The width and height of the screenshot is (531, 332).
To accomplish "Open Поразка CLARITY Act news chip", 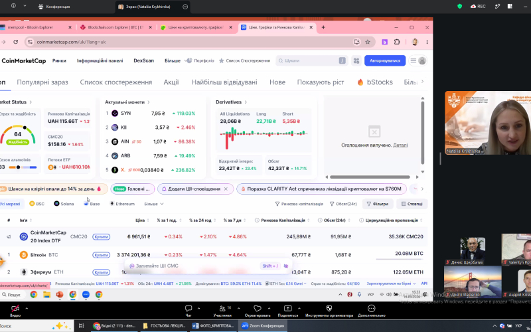I will pos(321,189).
